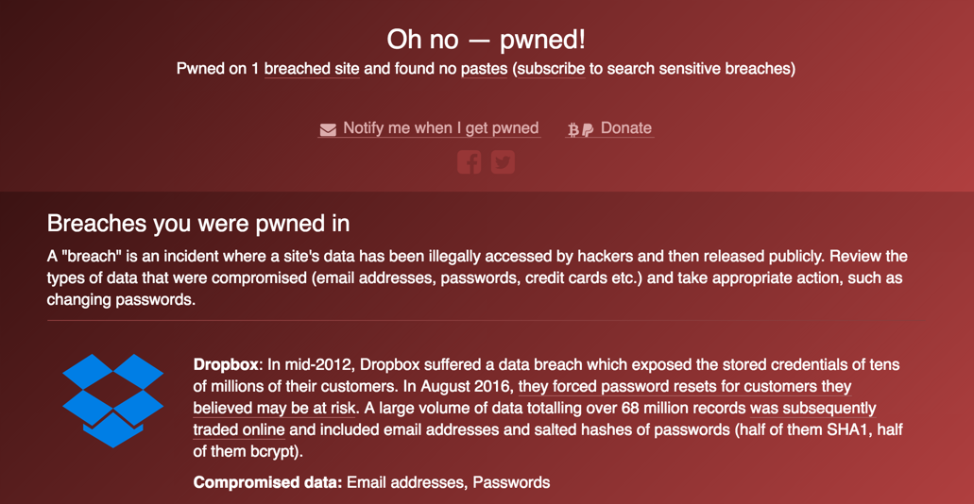Follow the "pastes" link
The image size is (974, 504).
point(484,69)
